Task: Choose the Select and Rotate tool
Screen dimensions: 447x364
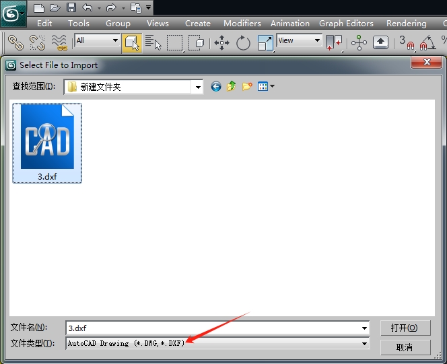Action: [x=243, y=42]
